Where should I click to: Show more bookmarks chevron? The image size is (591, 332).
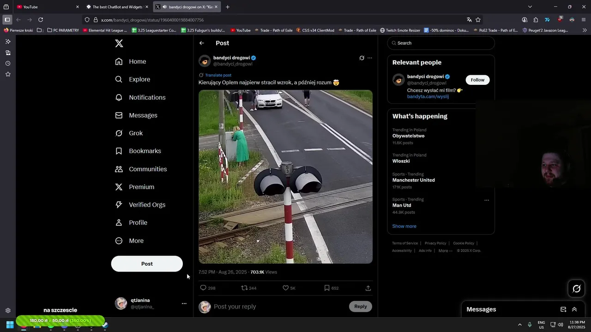585,30
